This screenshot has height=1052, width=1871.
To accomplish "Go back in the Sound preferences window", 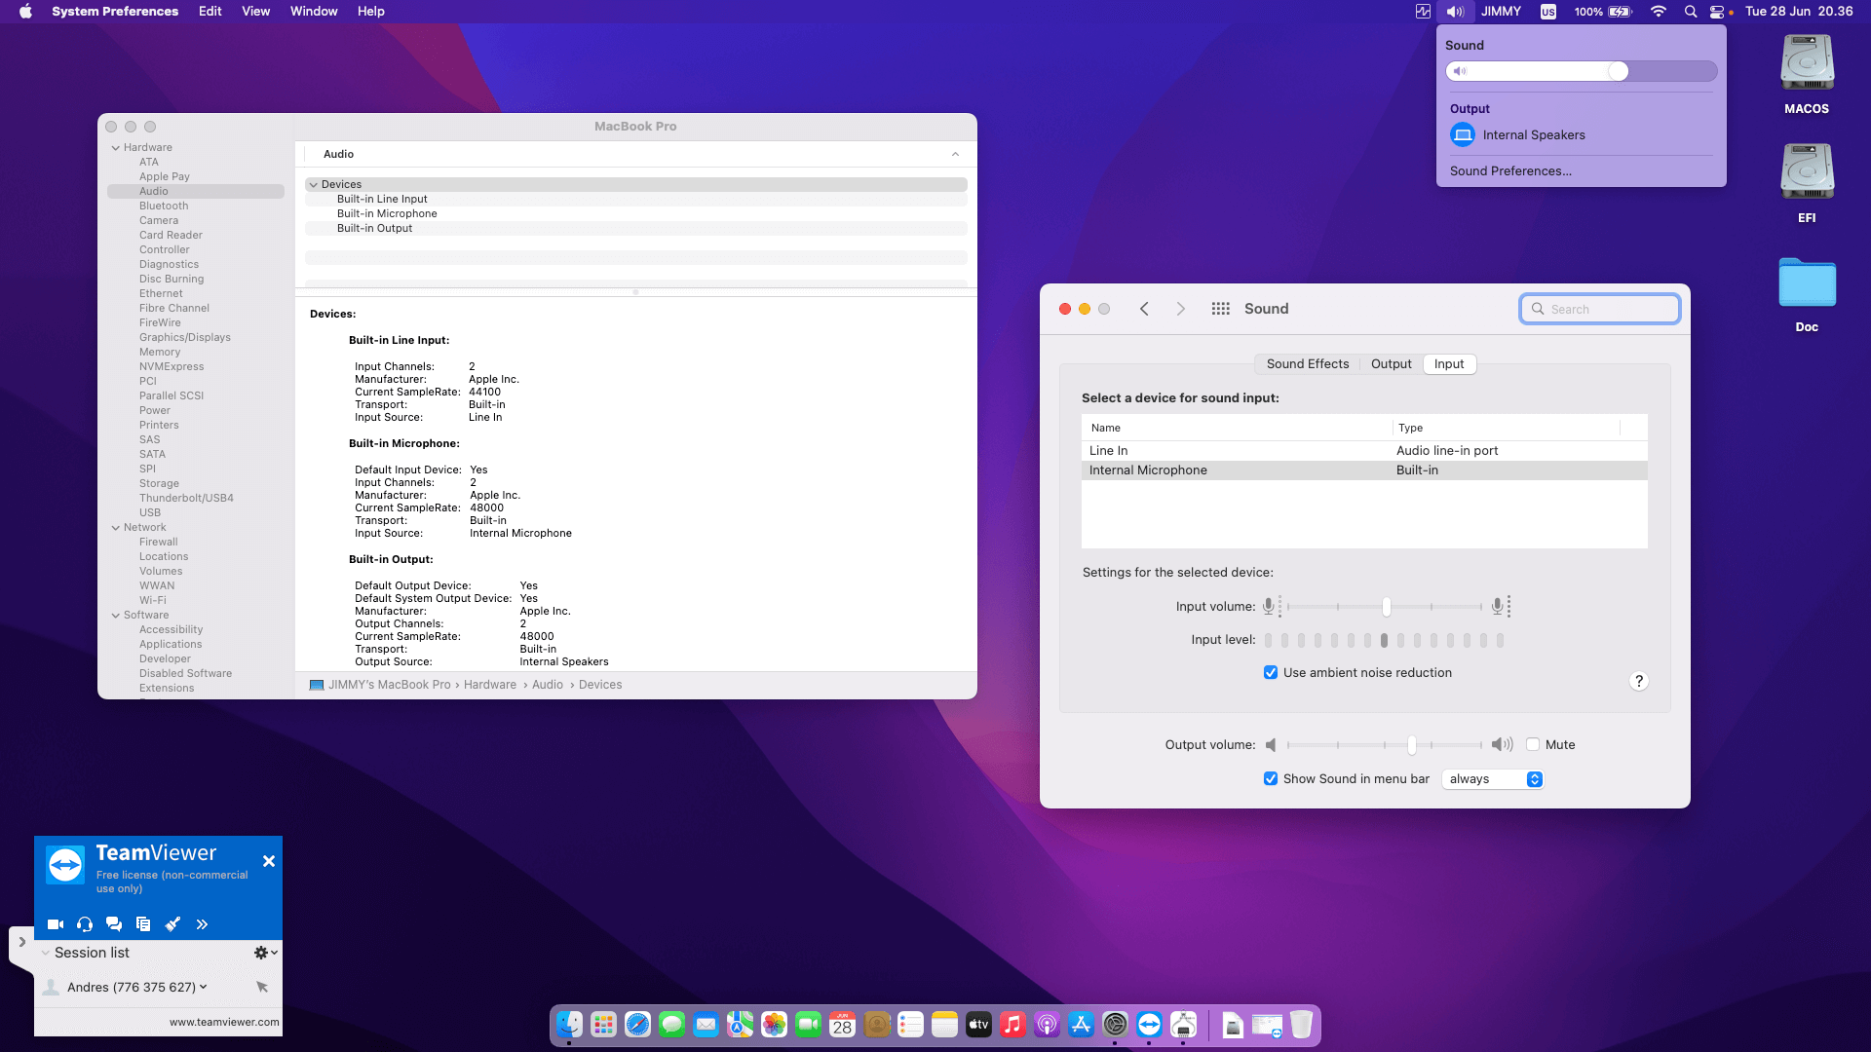I will click(x=1144, y=309).
